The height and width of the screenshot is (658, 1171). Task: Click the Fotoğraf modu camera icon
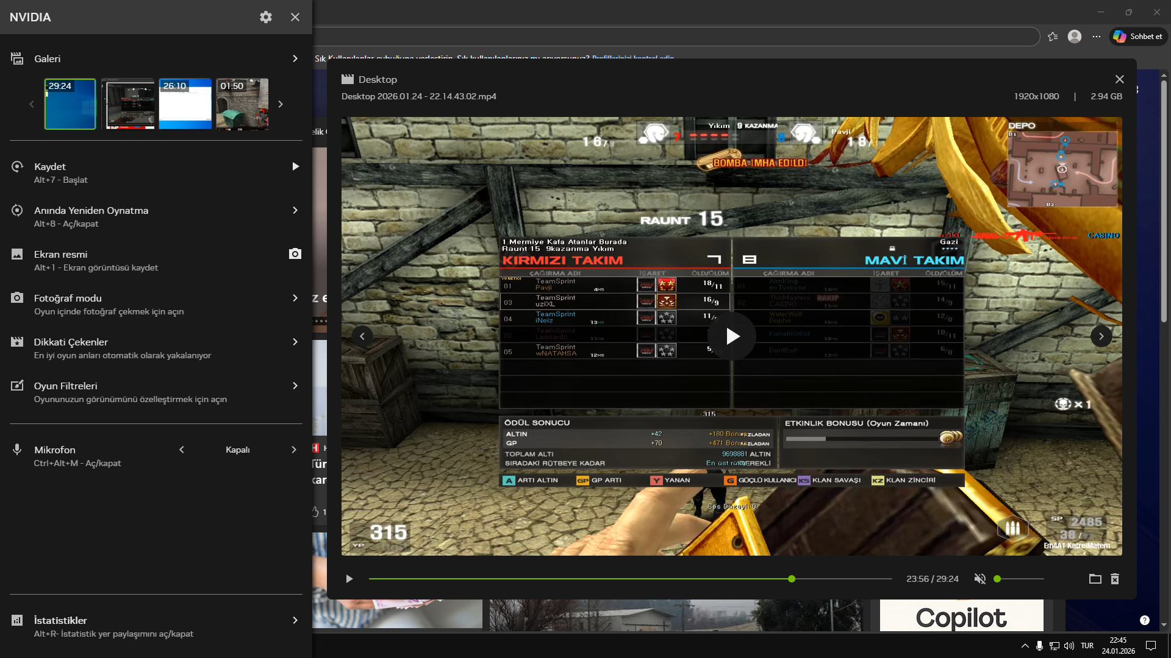click(x=17, y=298)
